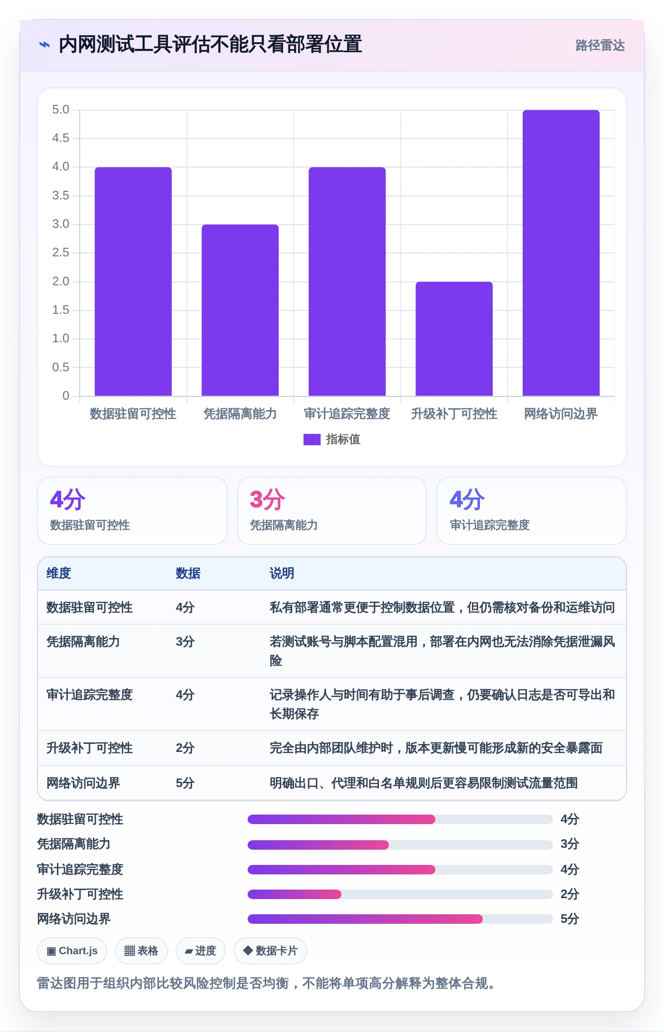
Task: Select the 数据卡片 tag chip
Action: point(270,951)
